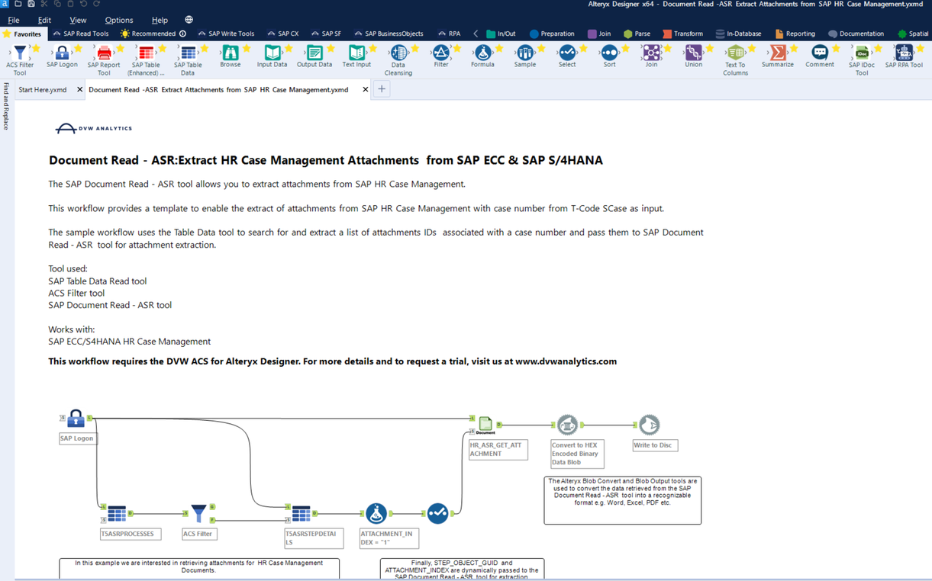
Task: Select the Write to Disc output node
Action: 649,425
